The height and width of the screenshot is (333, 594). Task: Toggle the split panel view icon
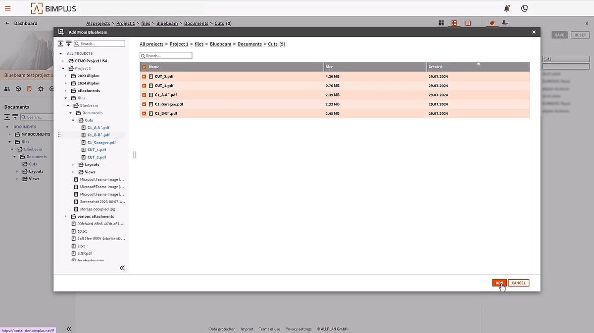[x=468, y=23]
